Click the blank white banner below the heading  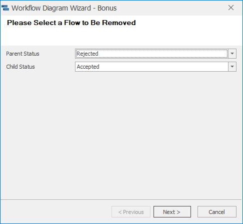tap(121, 37)
